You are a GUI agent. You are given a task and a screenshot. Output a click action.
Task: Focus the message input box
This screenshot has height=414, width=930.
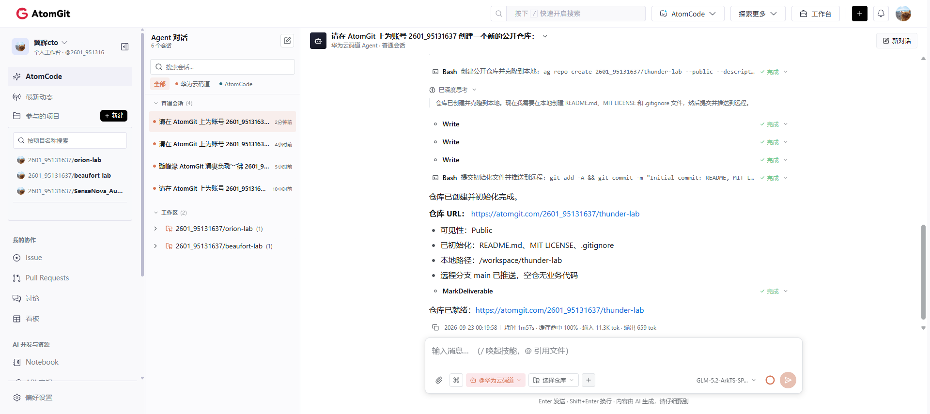(x=613, y=351)
